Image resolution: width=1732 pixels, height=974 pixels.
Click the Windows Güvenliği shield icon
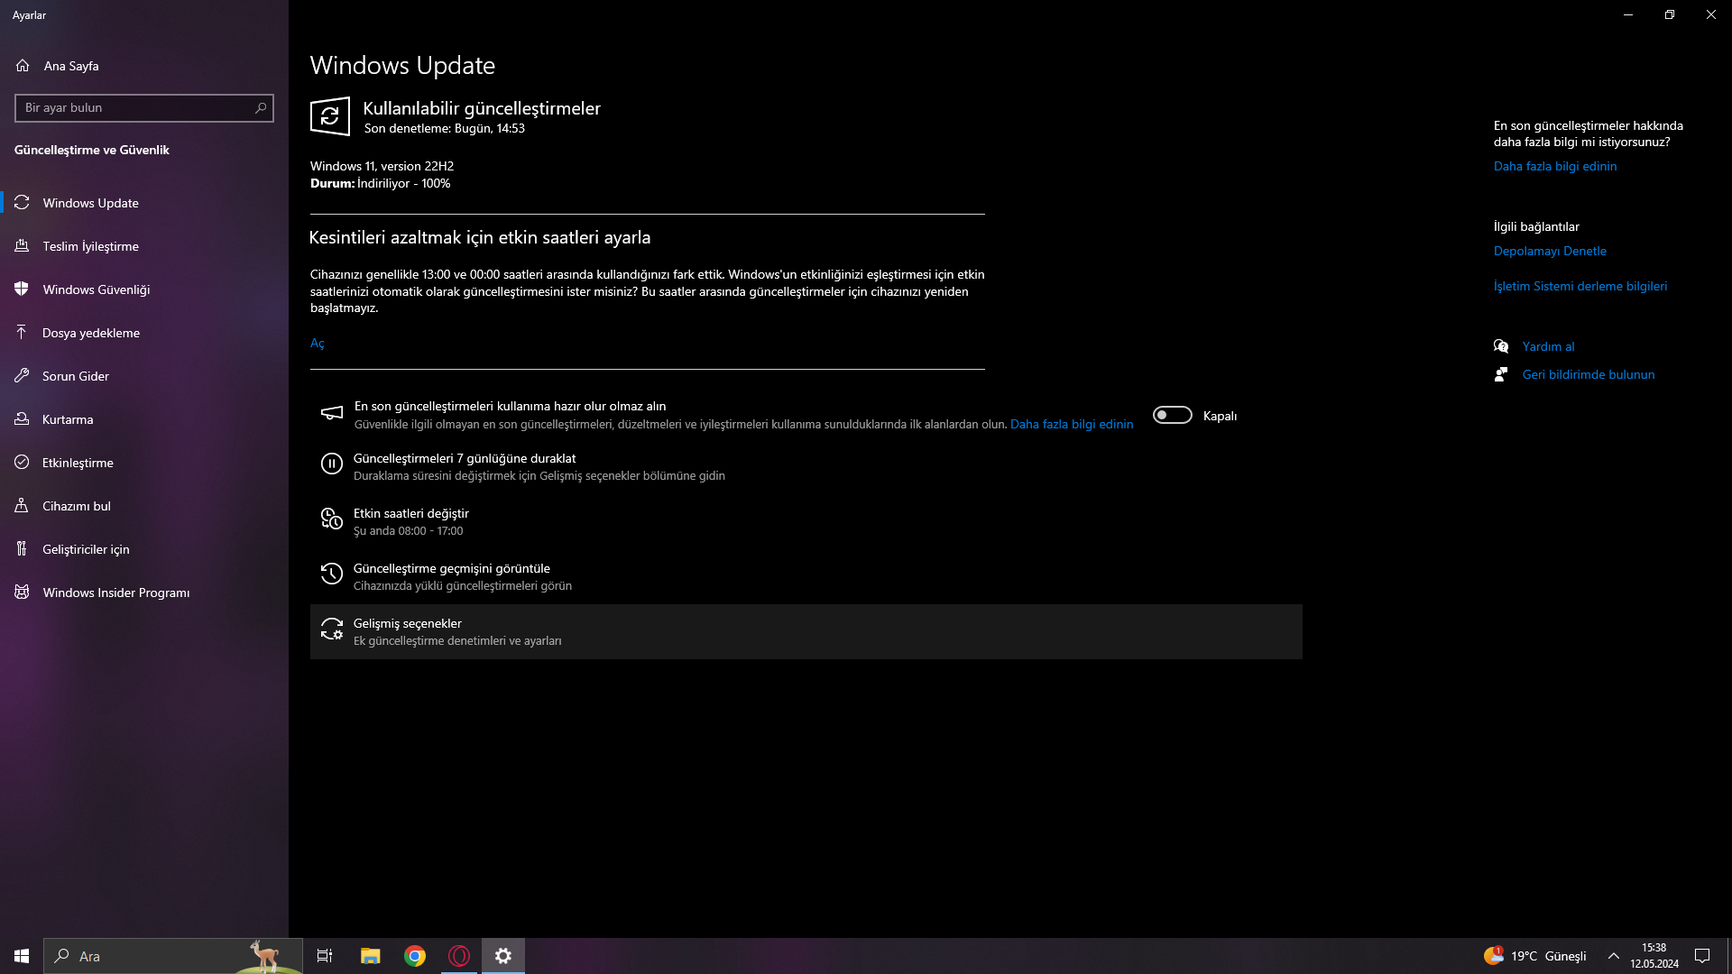click(x=22, y=289)
